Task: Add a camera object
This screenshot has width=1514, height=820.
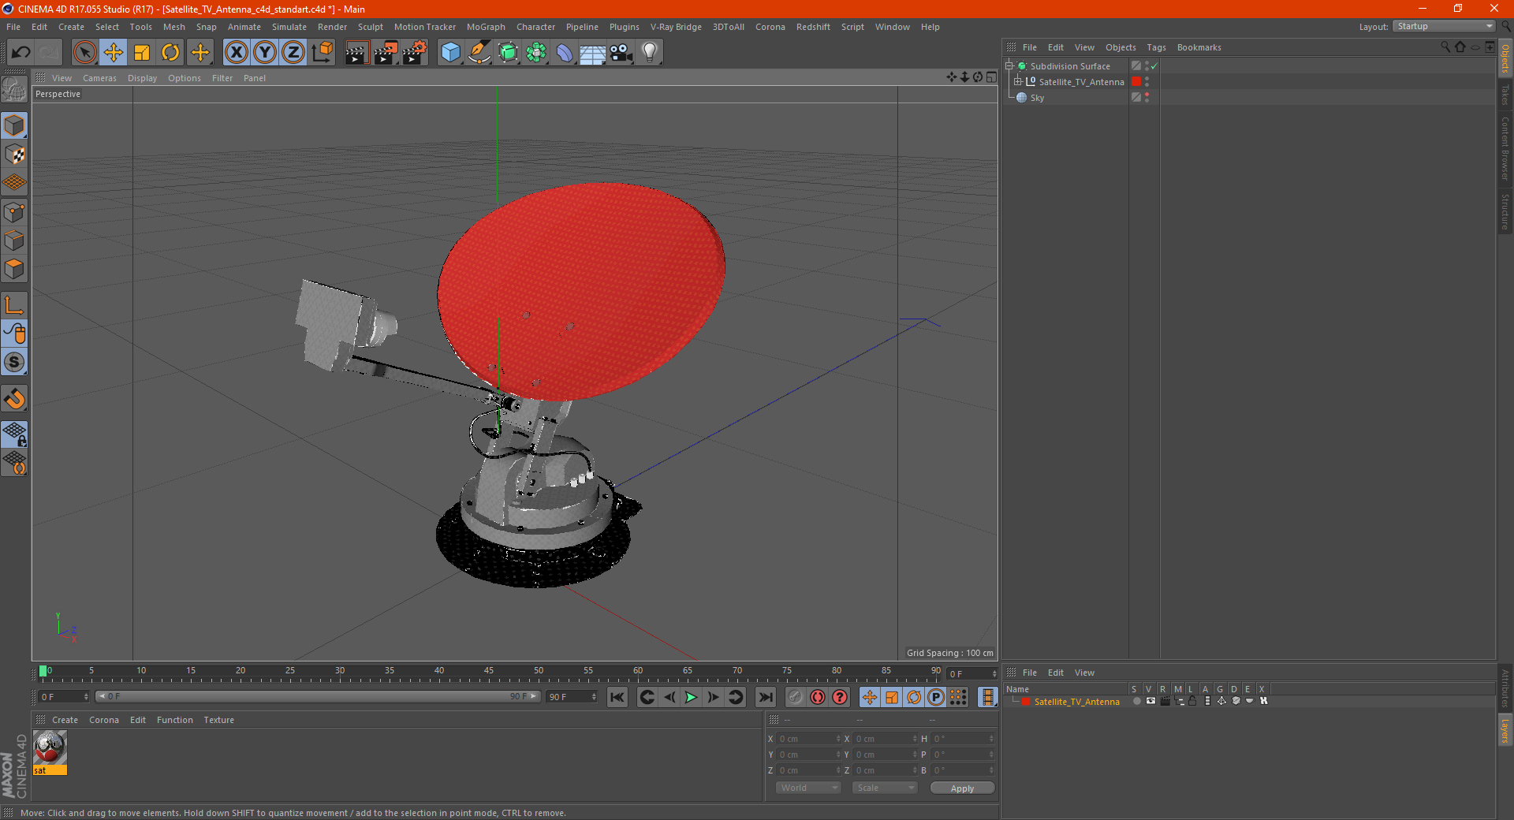Action: point(621,53)
